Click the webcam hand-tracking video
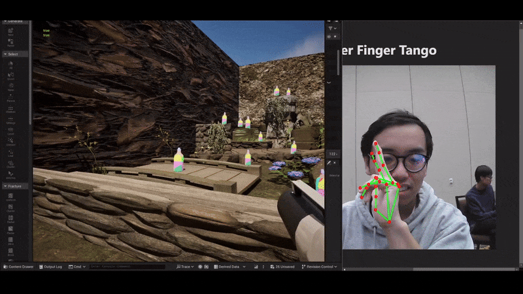This screenshot has width=523, height=294. tap(418, 157)
